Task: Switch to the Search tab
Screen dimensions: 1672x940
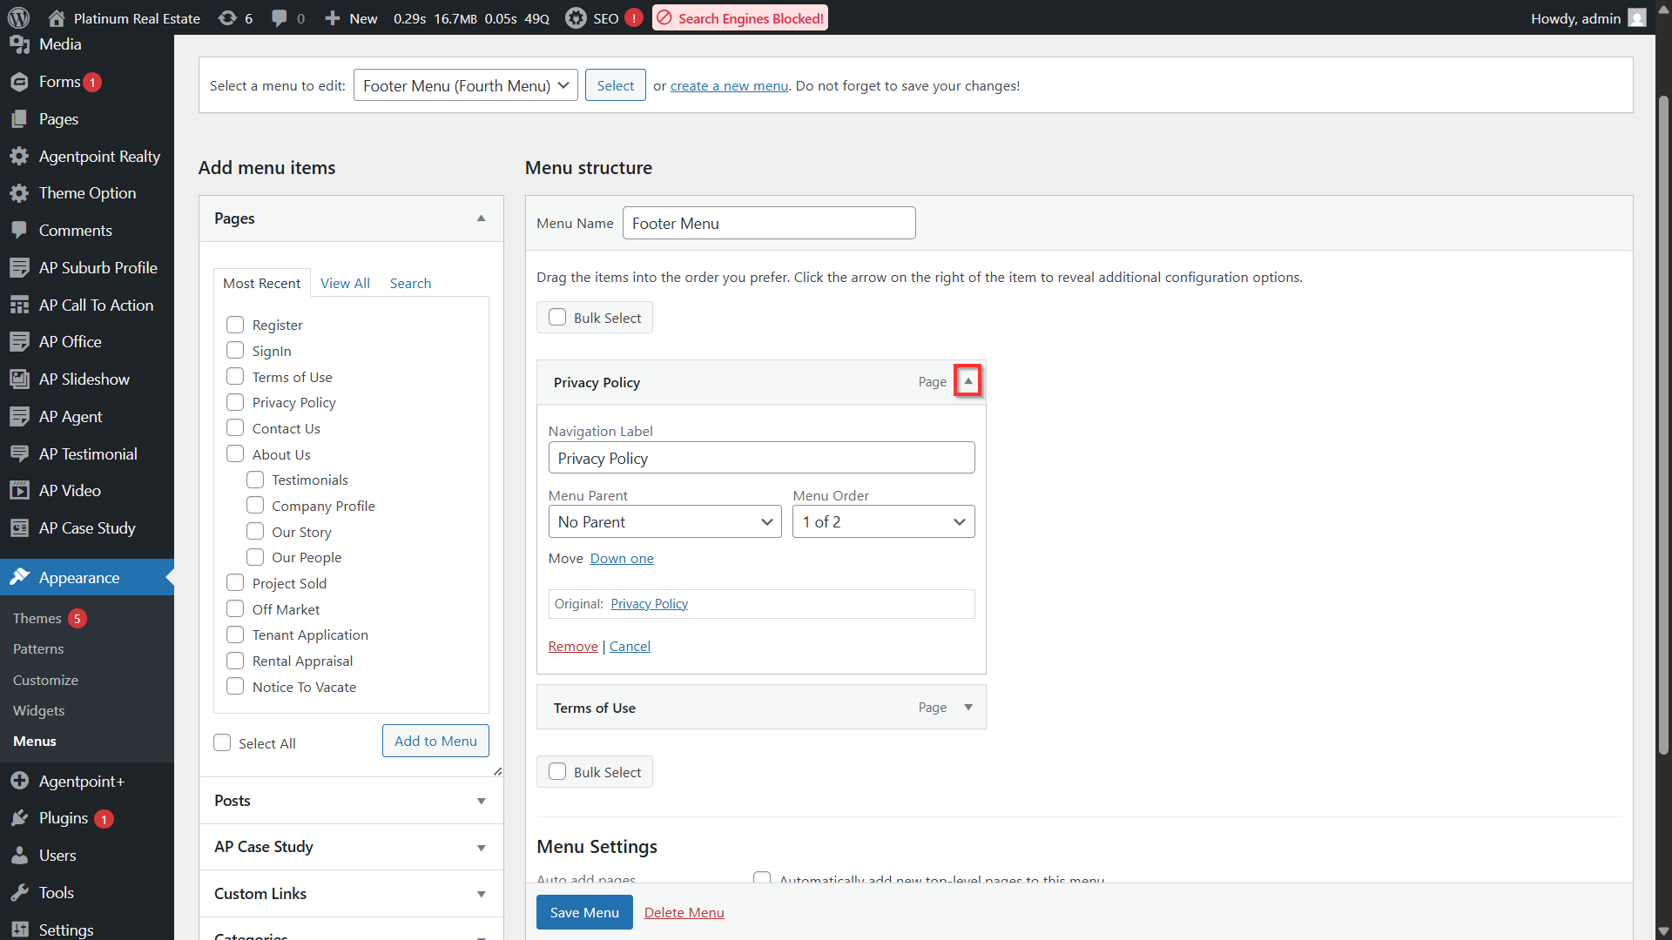Action: tap(410, 283)
